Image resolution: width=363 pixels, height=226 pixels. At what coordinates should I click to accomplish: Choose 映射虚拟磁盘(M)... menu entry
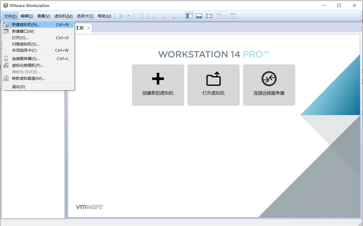pyautogui.click(x=38, y=78)
